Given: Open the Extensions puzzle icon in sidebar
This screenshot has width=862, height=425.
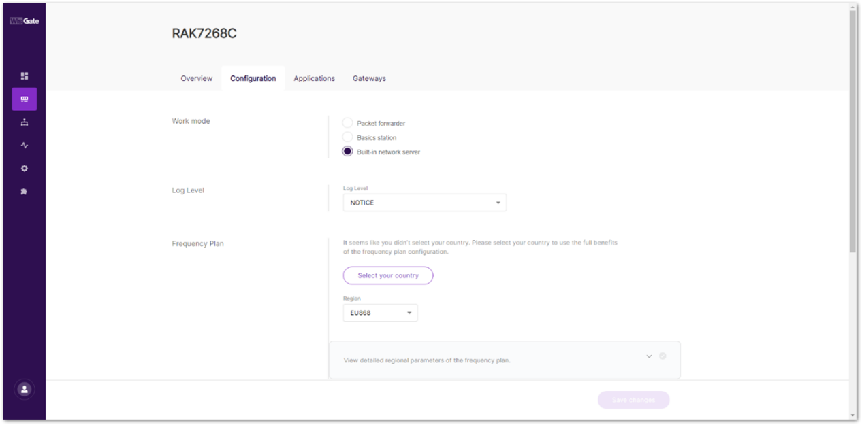Looking at the screenshot, I should point(25,192).
